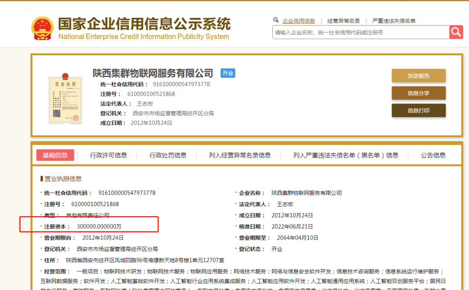The height and width of the screenshot is (290, 469).
Task: Select the 经营异常名录 search category
Action: [x=343, y=21]
